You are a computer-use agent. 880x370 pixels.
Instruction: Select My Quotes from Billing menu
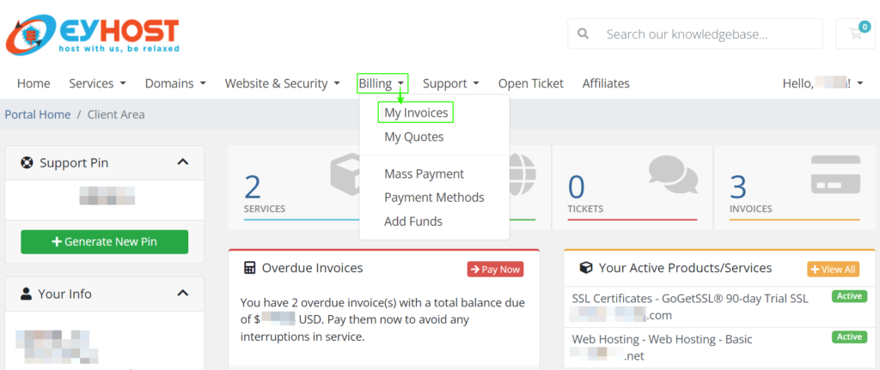coord(414,136)
